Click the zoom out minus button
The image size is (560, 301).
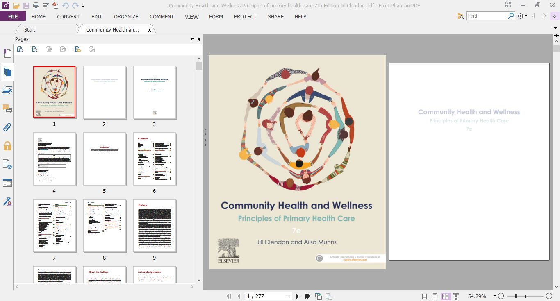[501, 296]
